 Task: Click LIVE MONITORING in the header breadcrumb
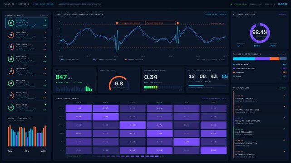click(43, 4)
